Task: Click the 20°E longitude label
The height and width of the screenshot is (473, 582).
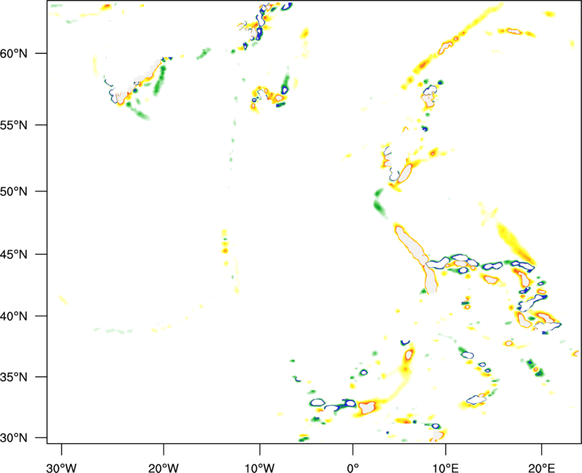Action: [541, 468]
